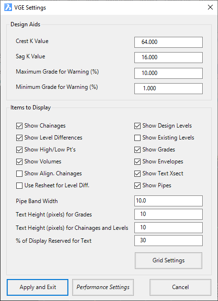Click Apply and Exit button
The height and width of the screenshot is (301, 218).
38,287
